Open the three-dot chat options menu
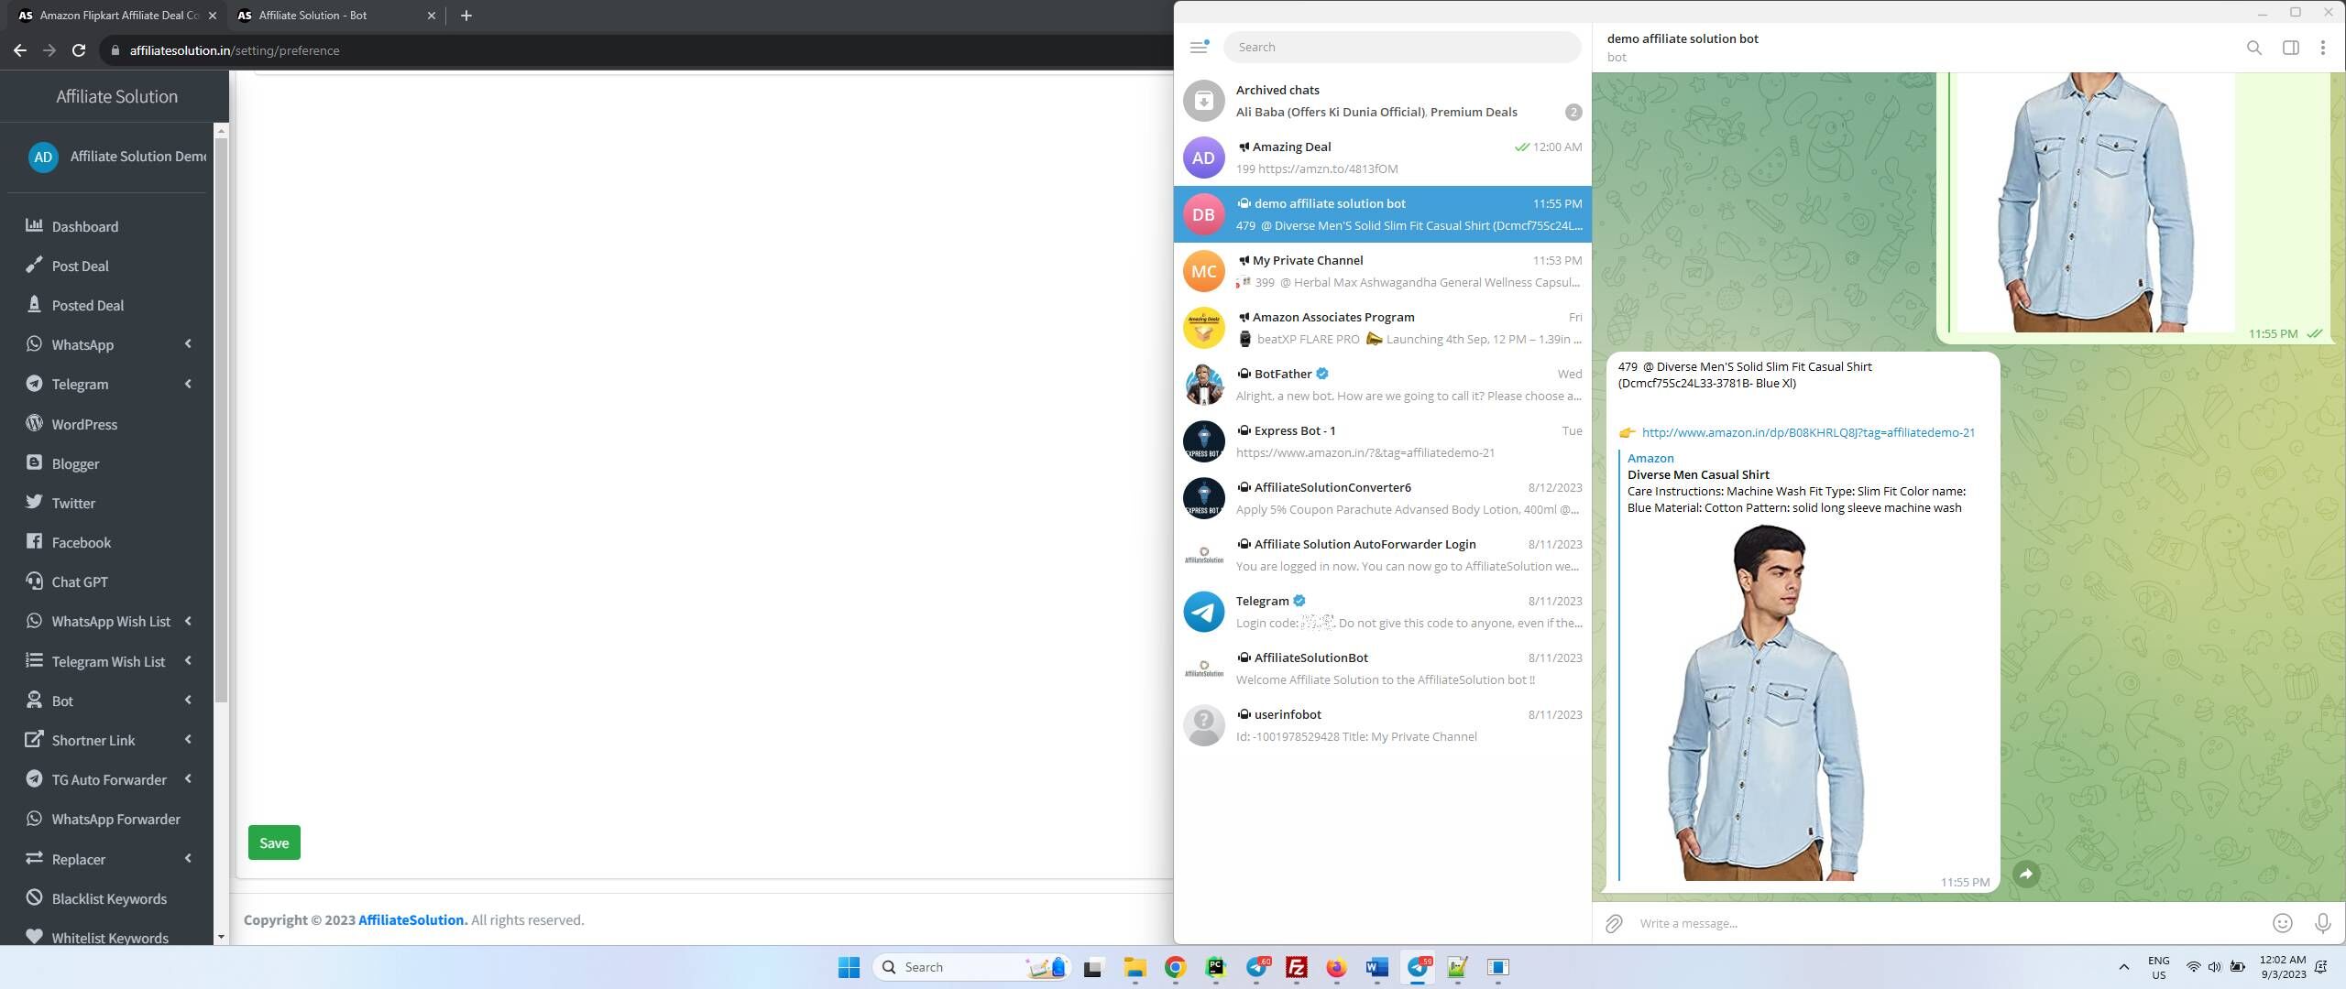Screen dimensions: 2346x989 (2322, 48)
